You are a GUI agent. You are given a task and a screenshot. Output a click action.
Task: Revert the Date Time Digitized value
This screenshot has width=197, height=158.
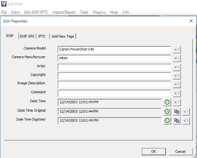point(186,120)
